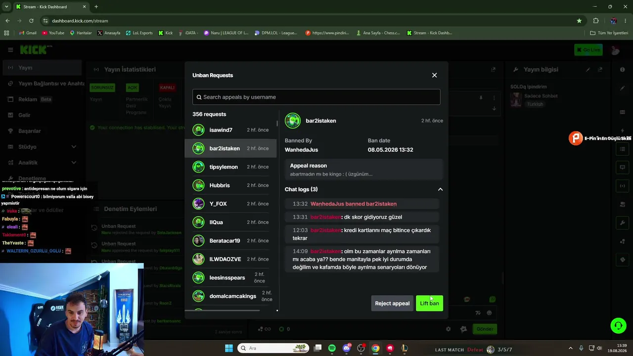View site information icon in address bar
This screenshot has width=633, height=356.
click(45, 21)
